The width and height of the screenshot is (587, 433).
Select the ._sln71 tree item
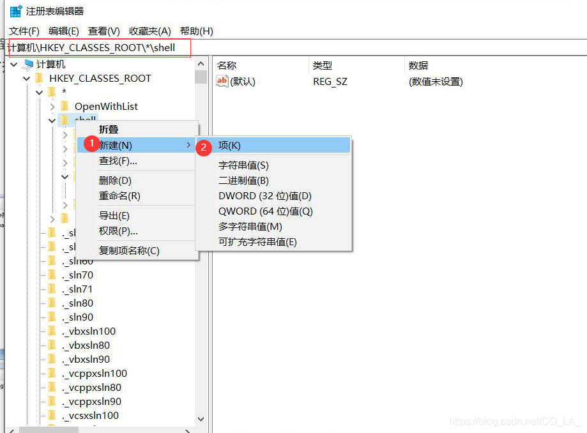click(x=77, y=289)
